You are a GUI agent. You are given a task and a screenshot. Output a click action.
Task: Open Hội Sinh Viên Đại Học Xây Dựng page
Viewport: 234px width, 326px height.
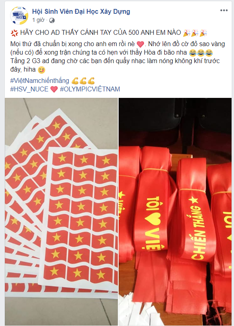81,11
